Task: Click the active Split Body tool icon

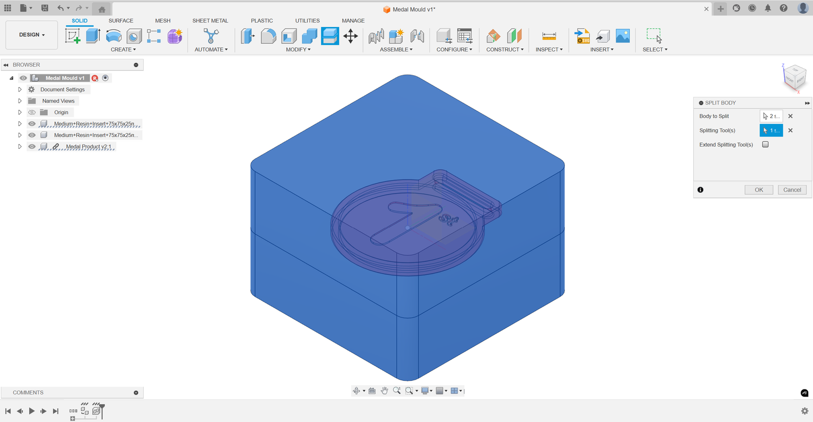Action: 330,36
